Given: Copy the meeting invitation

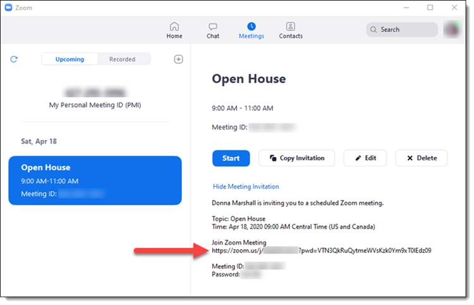Looking at the screenshot, I should coord(296,158).
